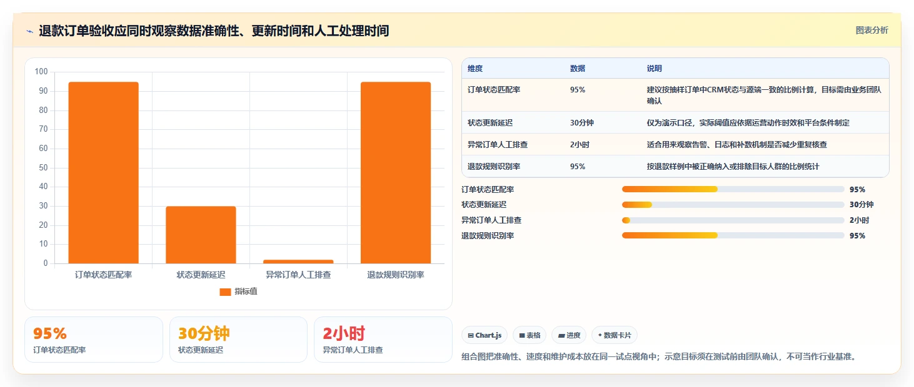Click the orange 指标值 legend swatch
The image size is (914, 387).
225,292
